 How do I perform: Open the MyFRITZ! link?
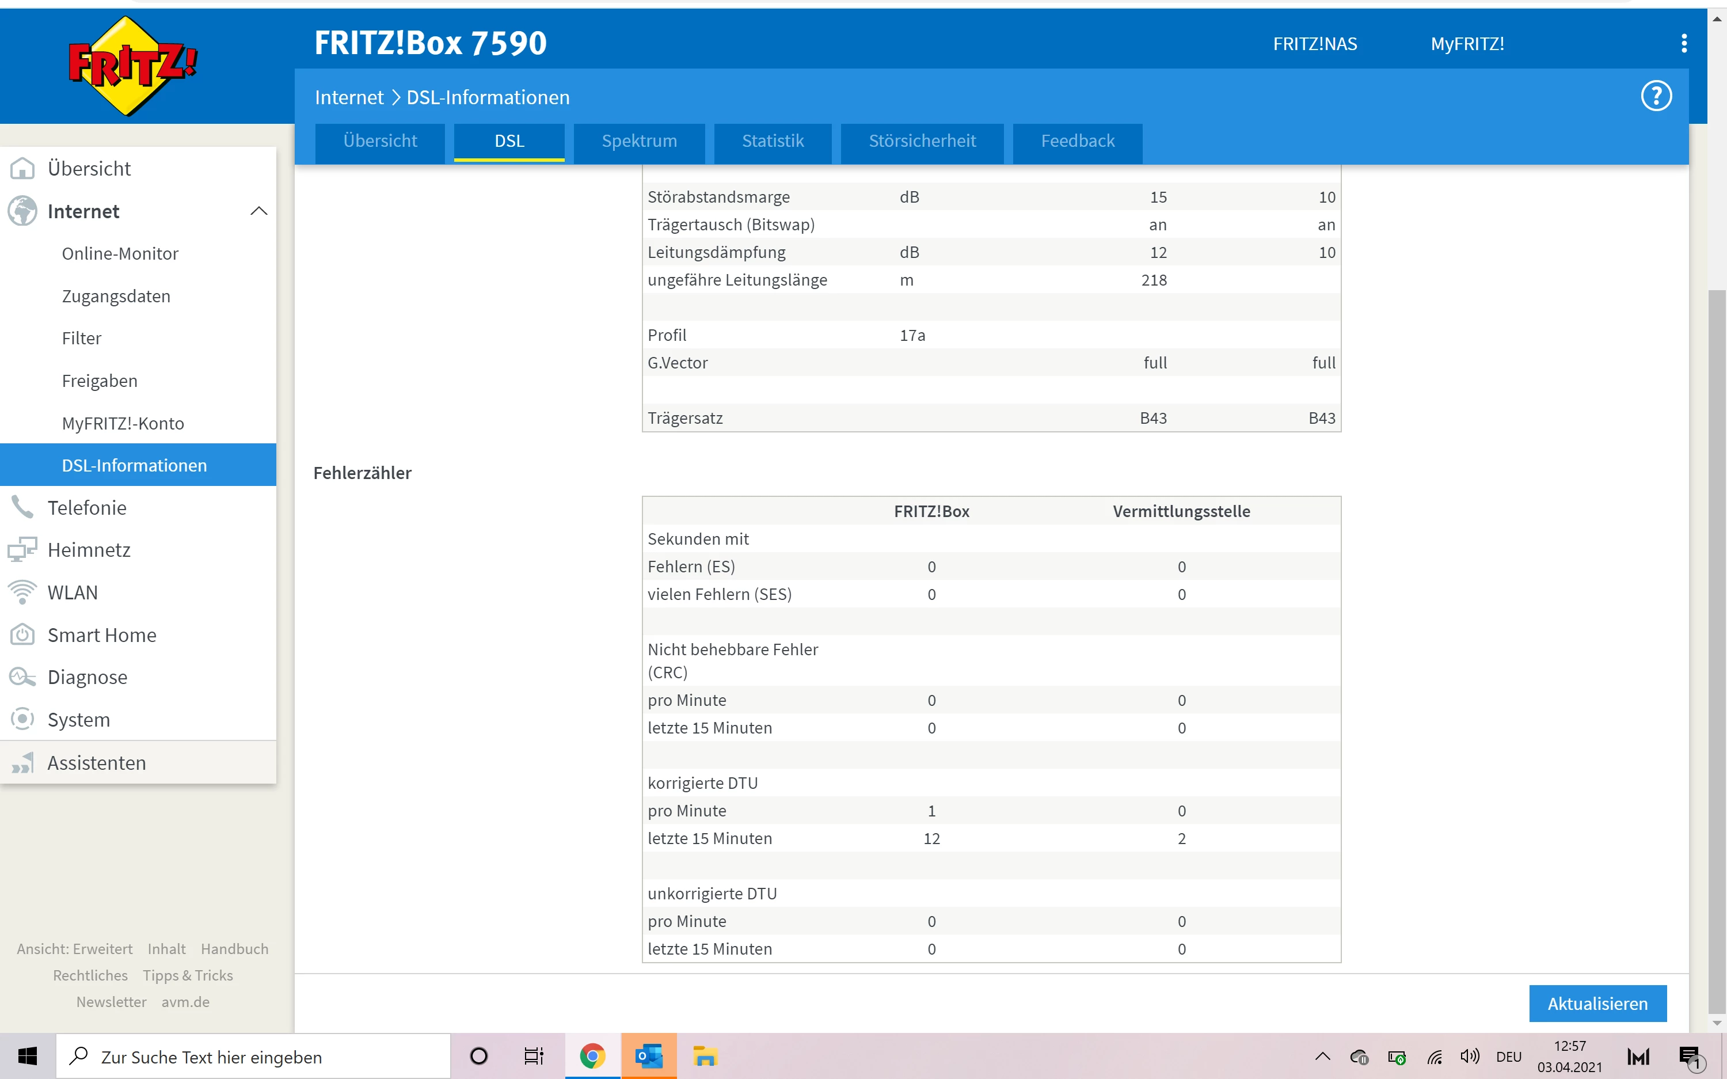pos(1467,44)
